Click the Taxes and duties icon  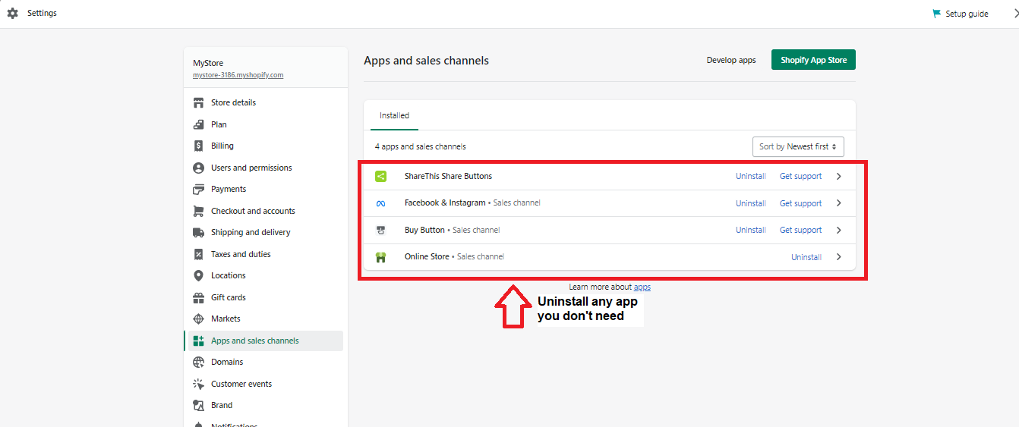pyautogui.click(x=198, y=254)
